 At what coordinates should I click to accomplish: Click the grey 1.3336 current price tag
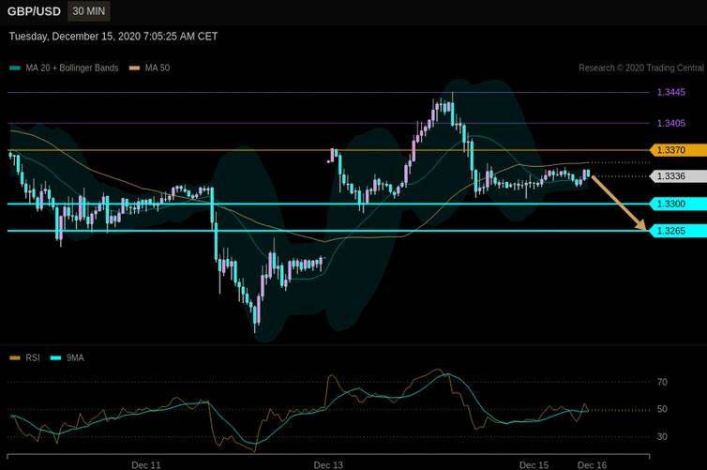(x=678, y=176)
